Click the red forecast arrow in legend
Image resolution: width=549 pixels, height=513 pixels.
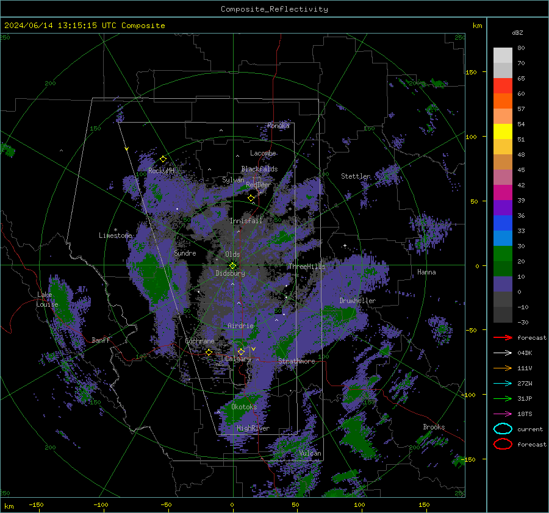pyautogui.click(x=503, y=337)
